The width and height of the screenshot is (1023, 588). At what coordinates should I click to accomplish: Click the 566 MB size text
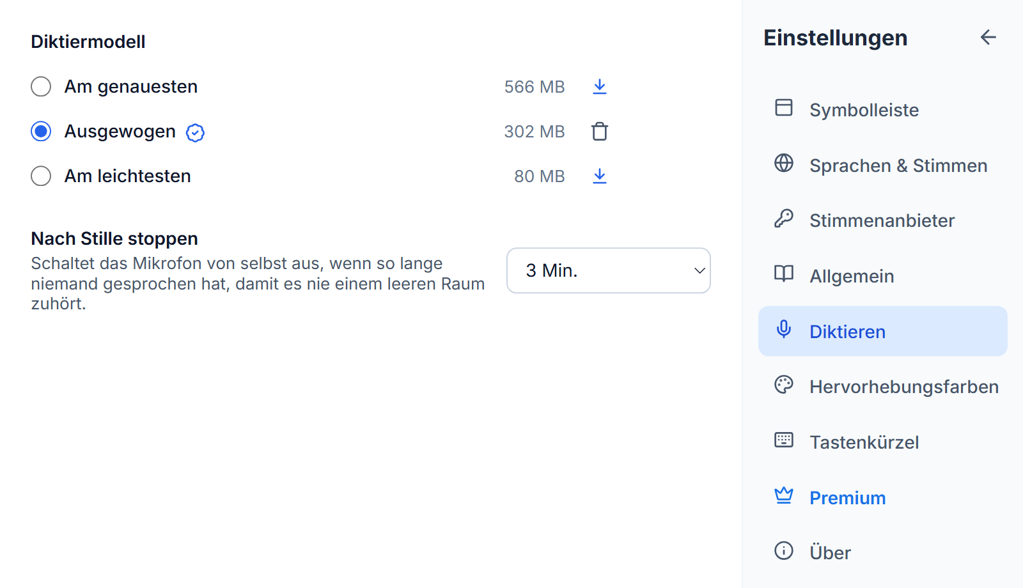(535, 87)
